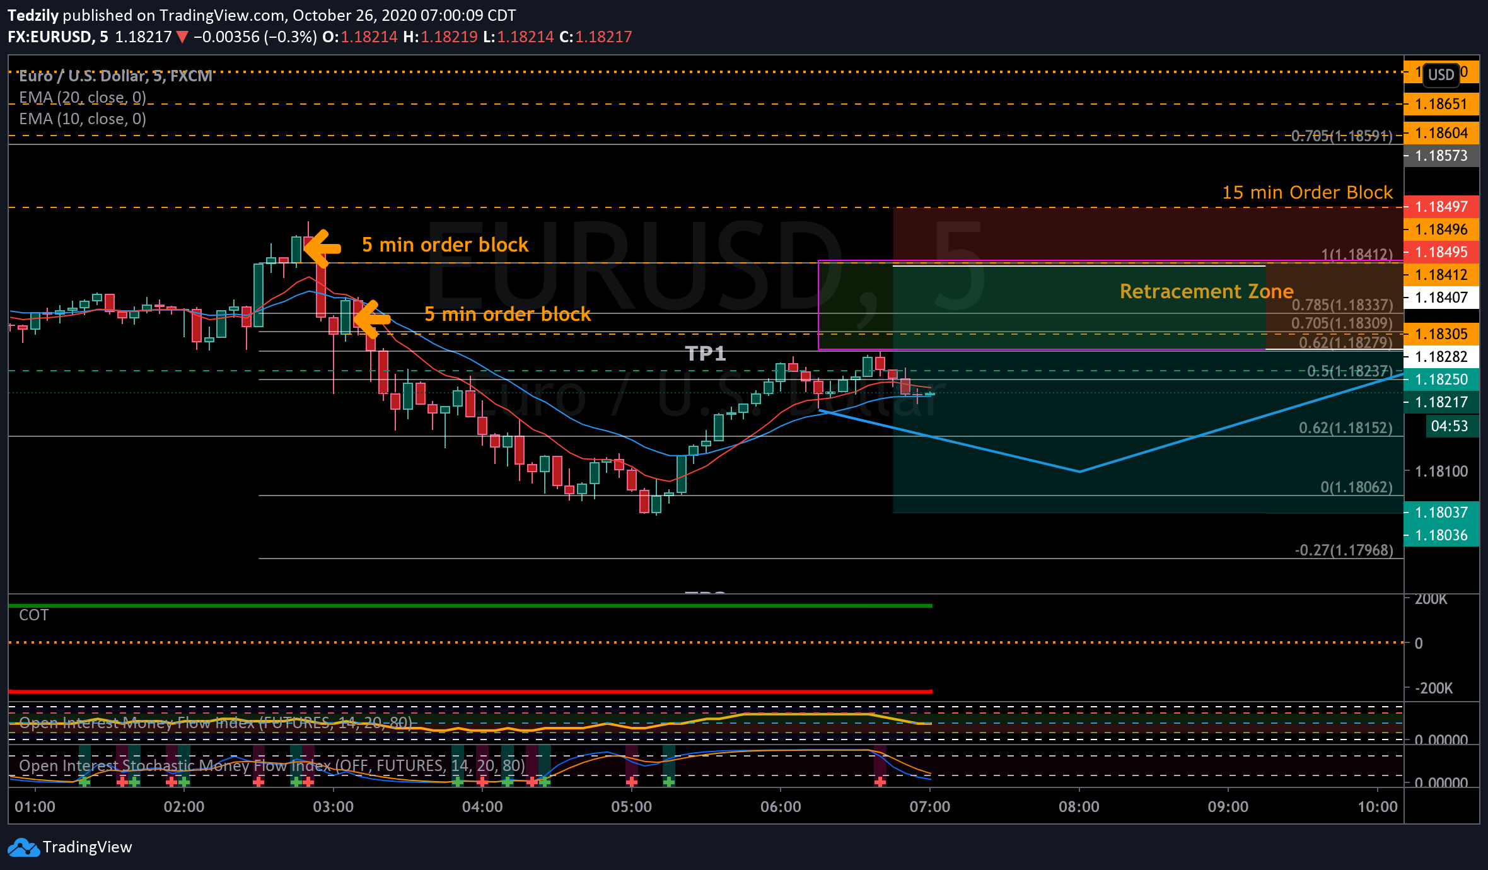Click the 01:00 time axis label
Viewport: 1488px width, 870px height.
click(35, 807)
